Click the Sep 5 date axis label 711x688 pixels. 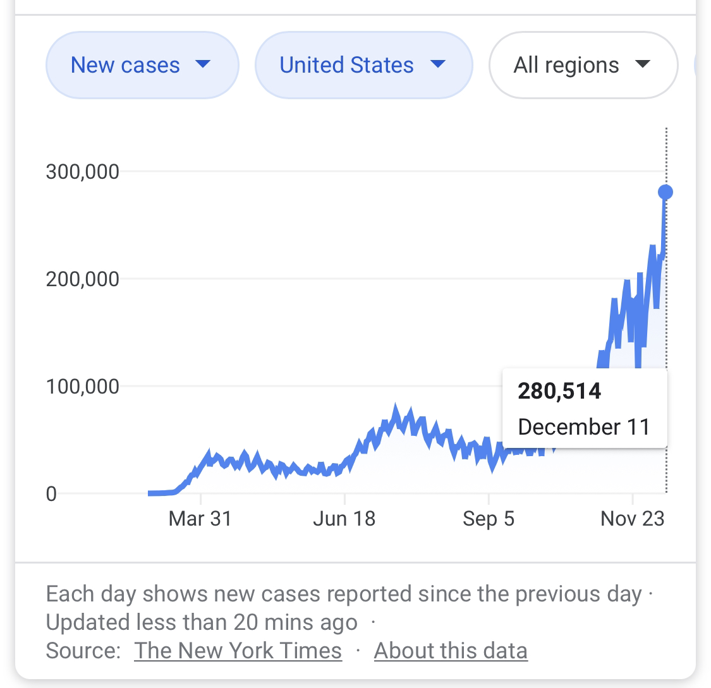click(x=489, y=519)
